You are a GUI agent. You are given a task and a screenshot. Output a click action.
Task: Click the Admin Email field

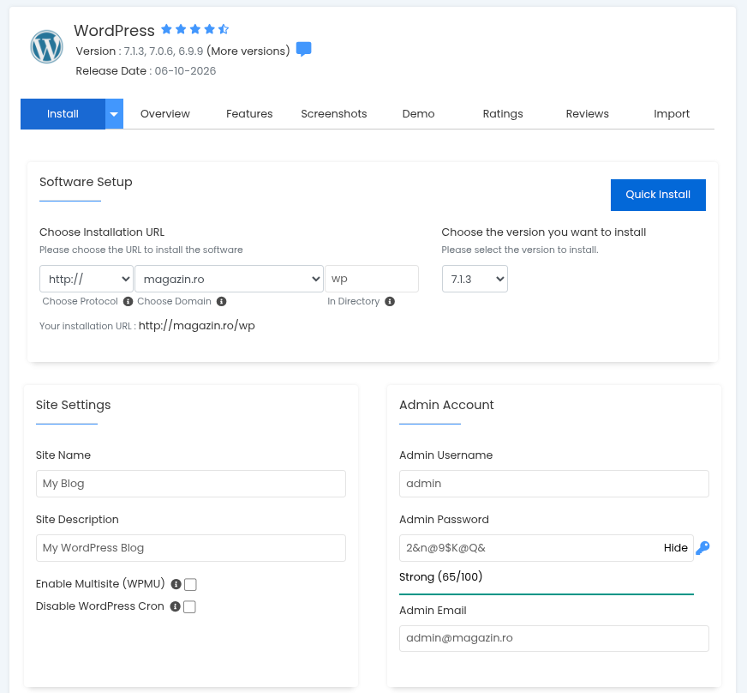point(554,638)
